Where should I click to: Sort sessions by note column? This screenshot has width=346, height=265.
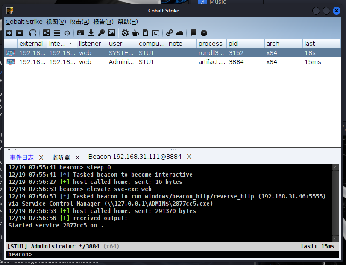point(182,44)
